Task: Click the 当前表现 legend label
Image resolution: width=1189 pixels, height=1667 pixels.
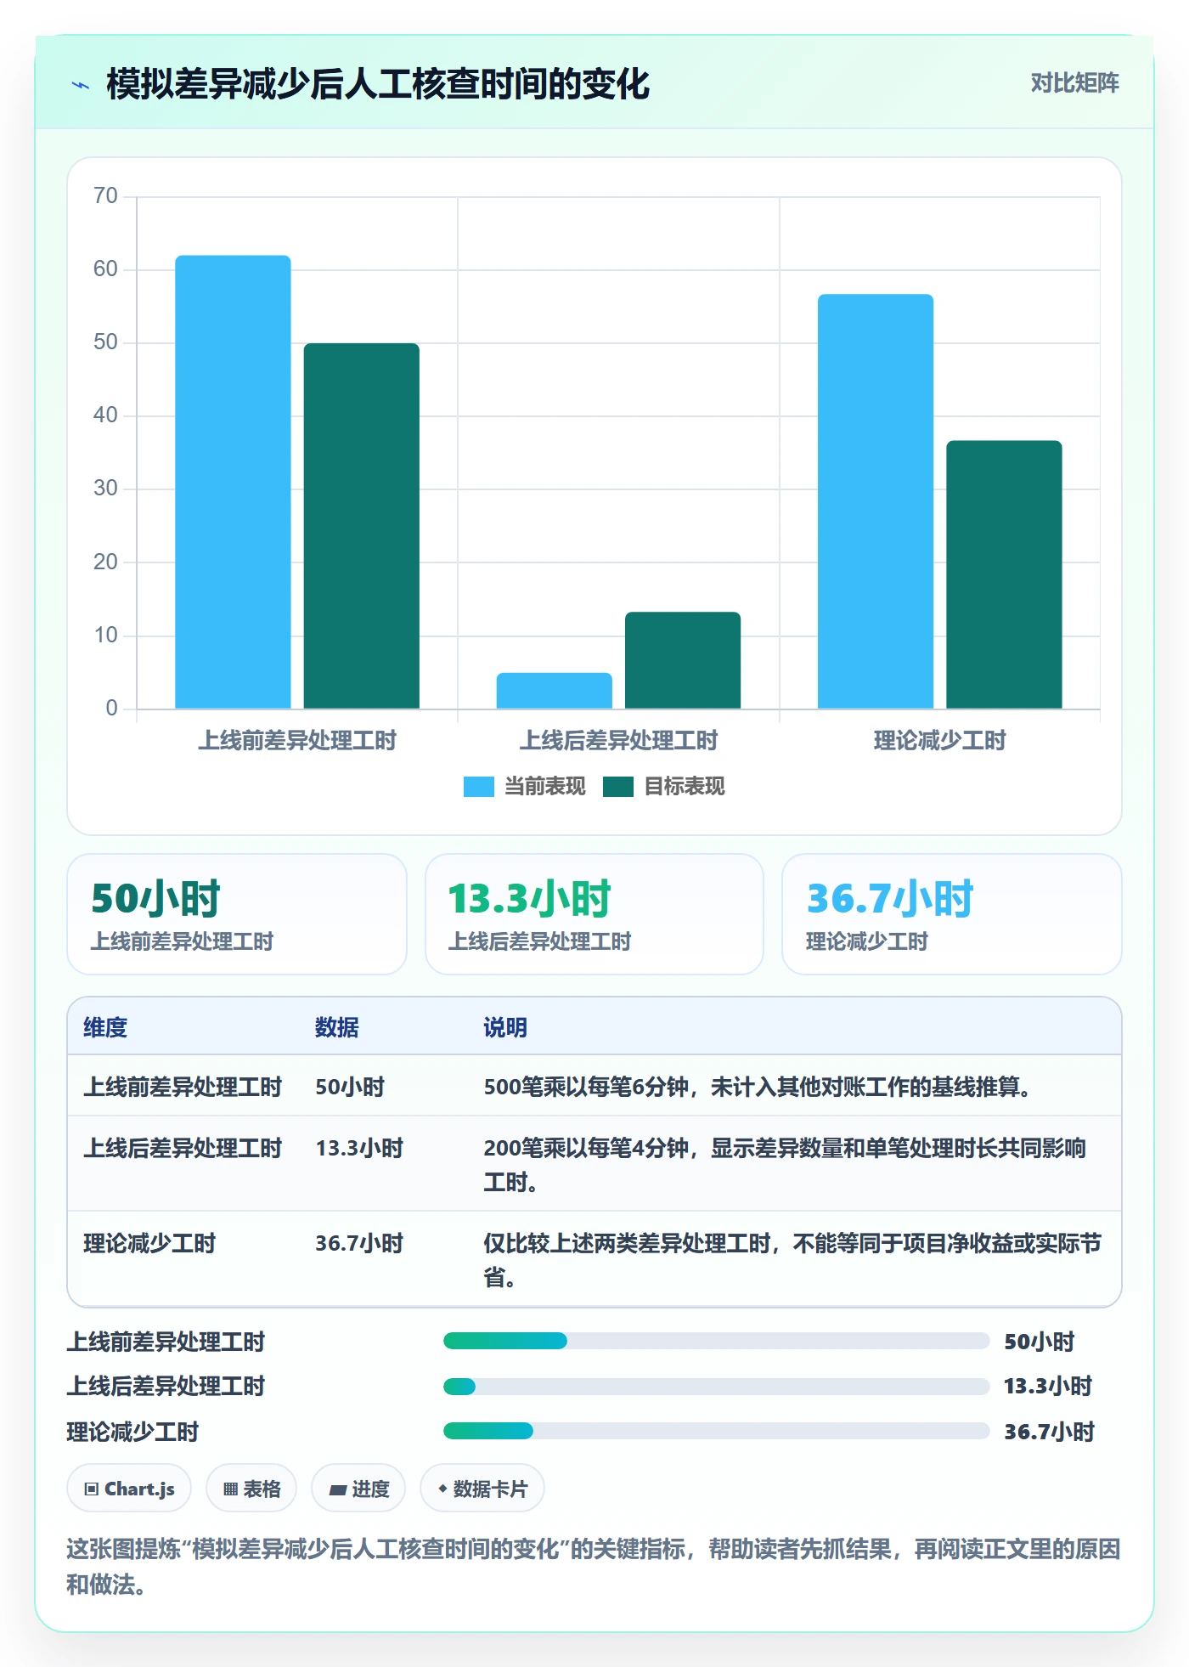Action: 544,787
